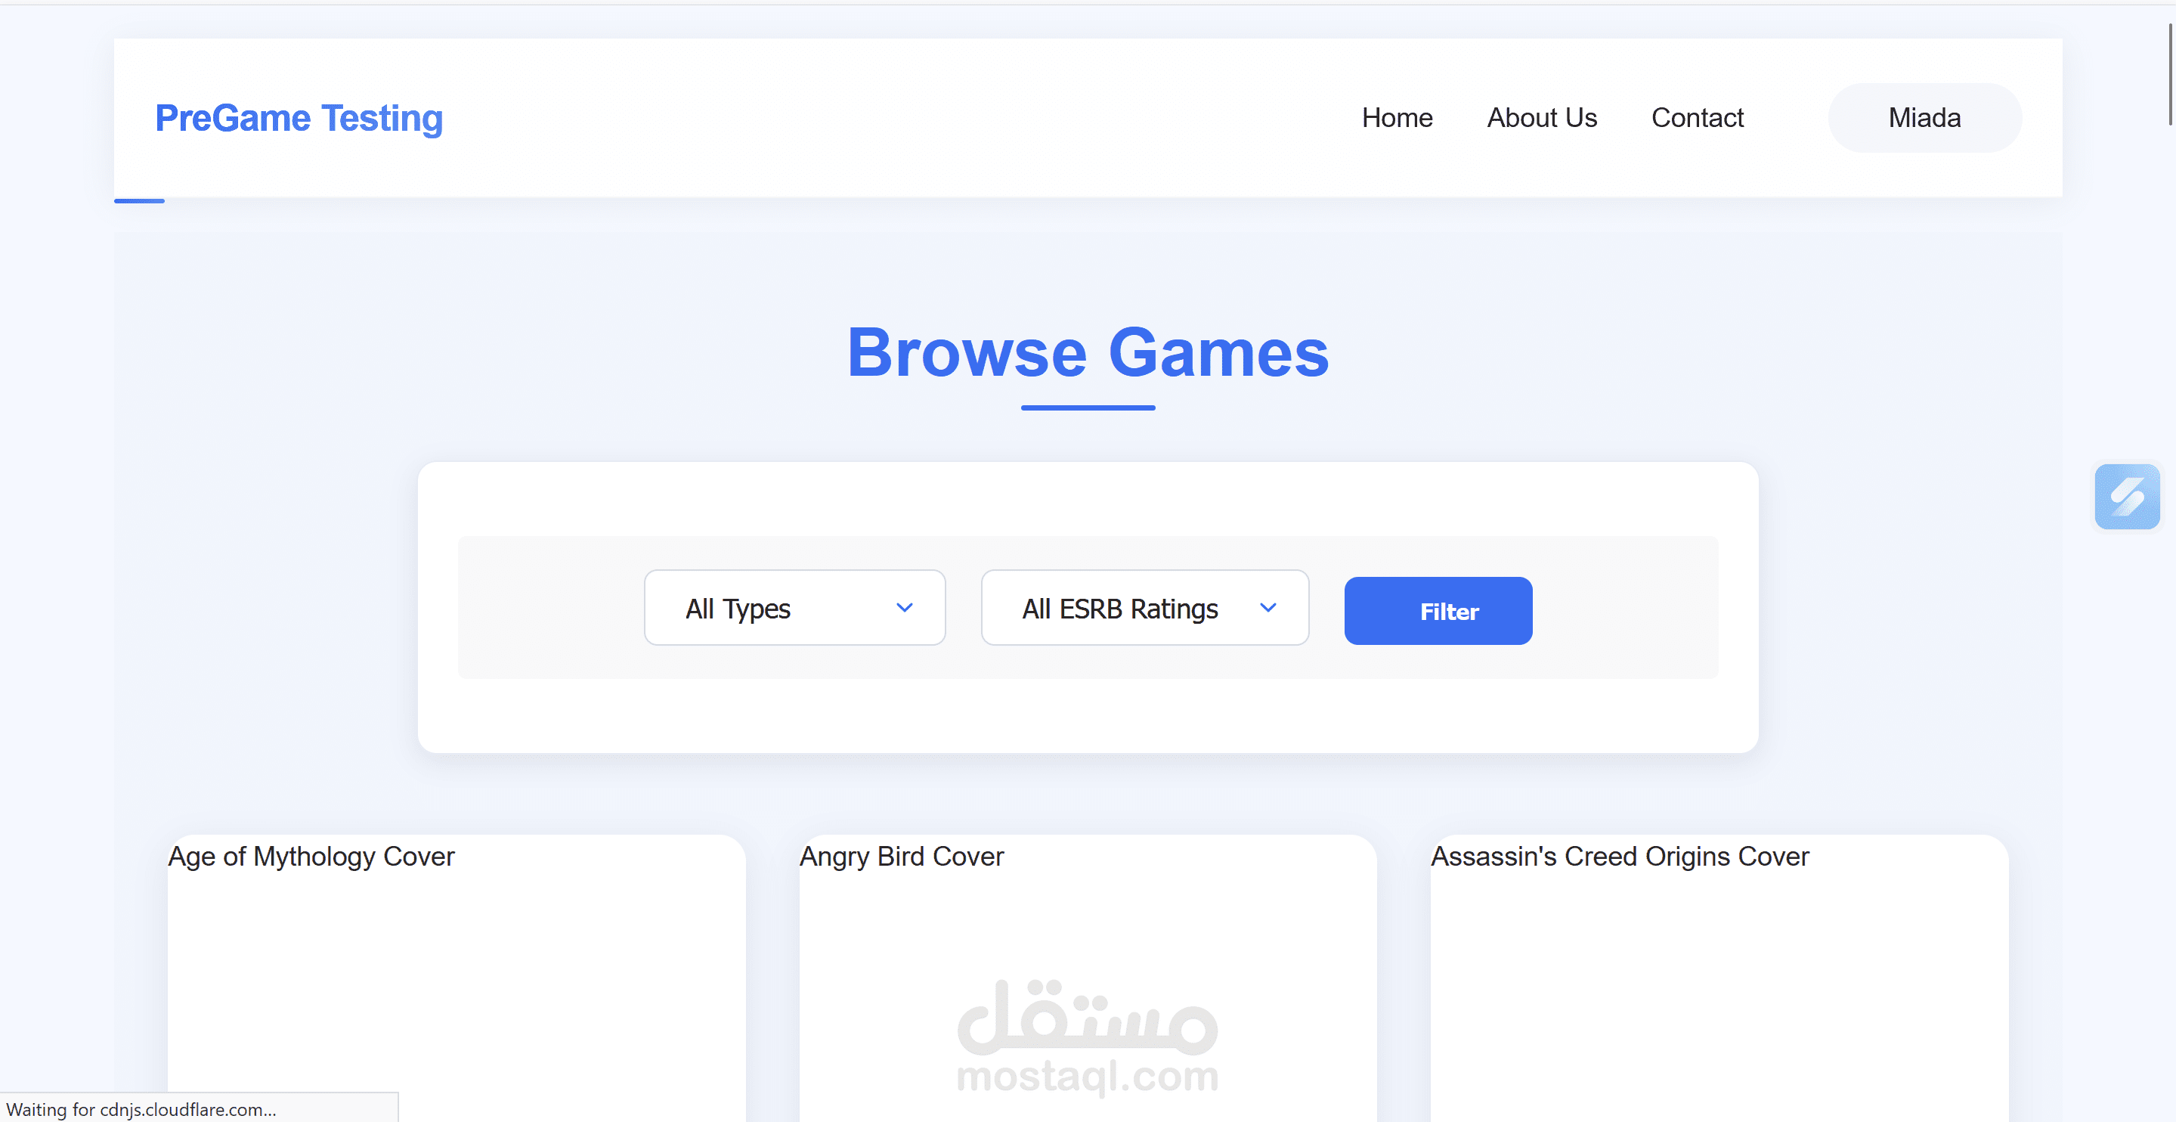Click the Miada user button
Viewport: 2176px width, 1122px height.
coord(1924,118)
